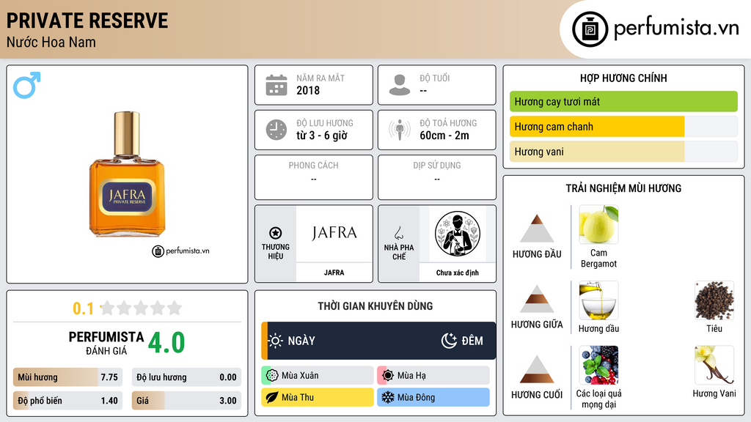This screenshot has height=422, width=751.
Task: Click the five-star rating row
Action: point(141,308)
